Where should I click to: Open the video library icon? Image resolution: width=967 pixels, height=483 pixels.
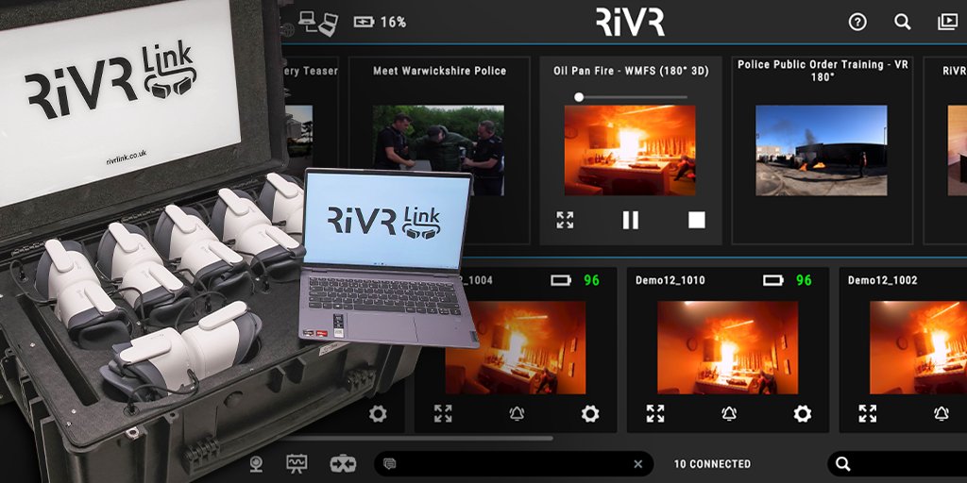coord(947,23)
